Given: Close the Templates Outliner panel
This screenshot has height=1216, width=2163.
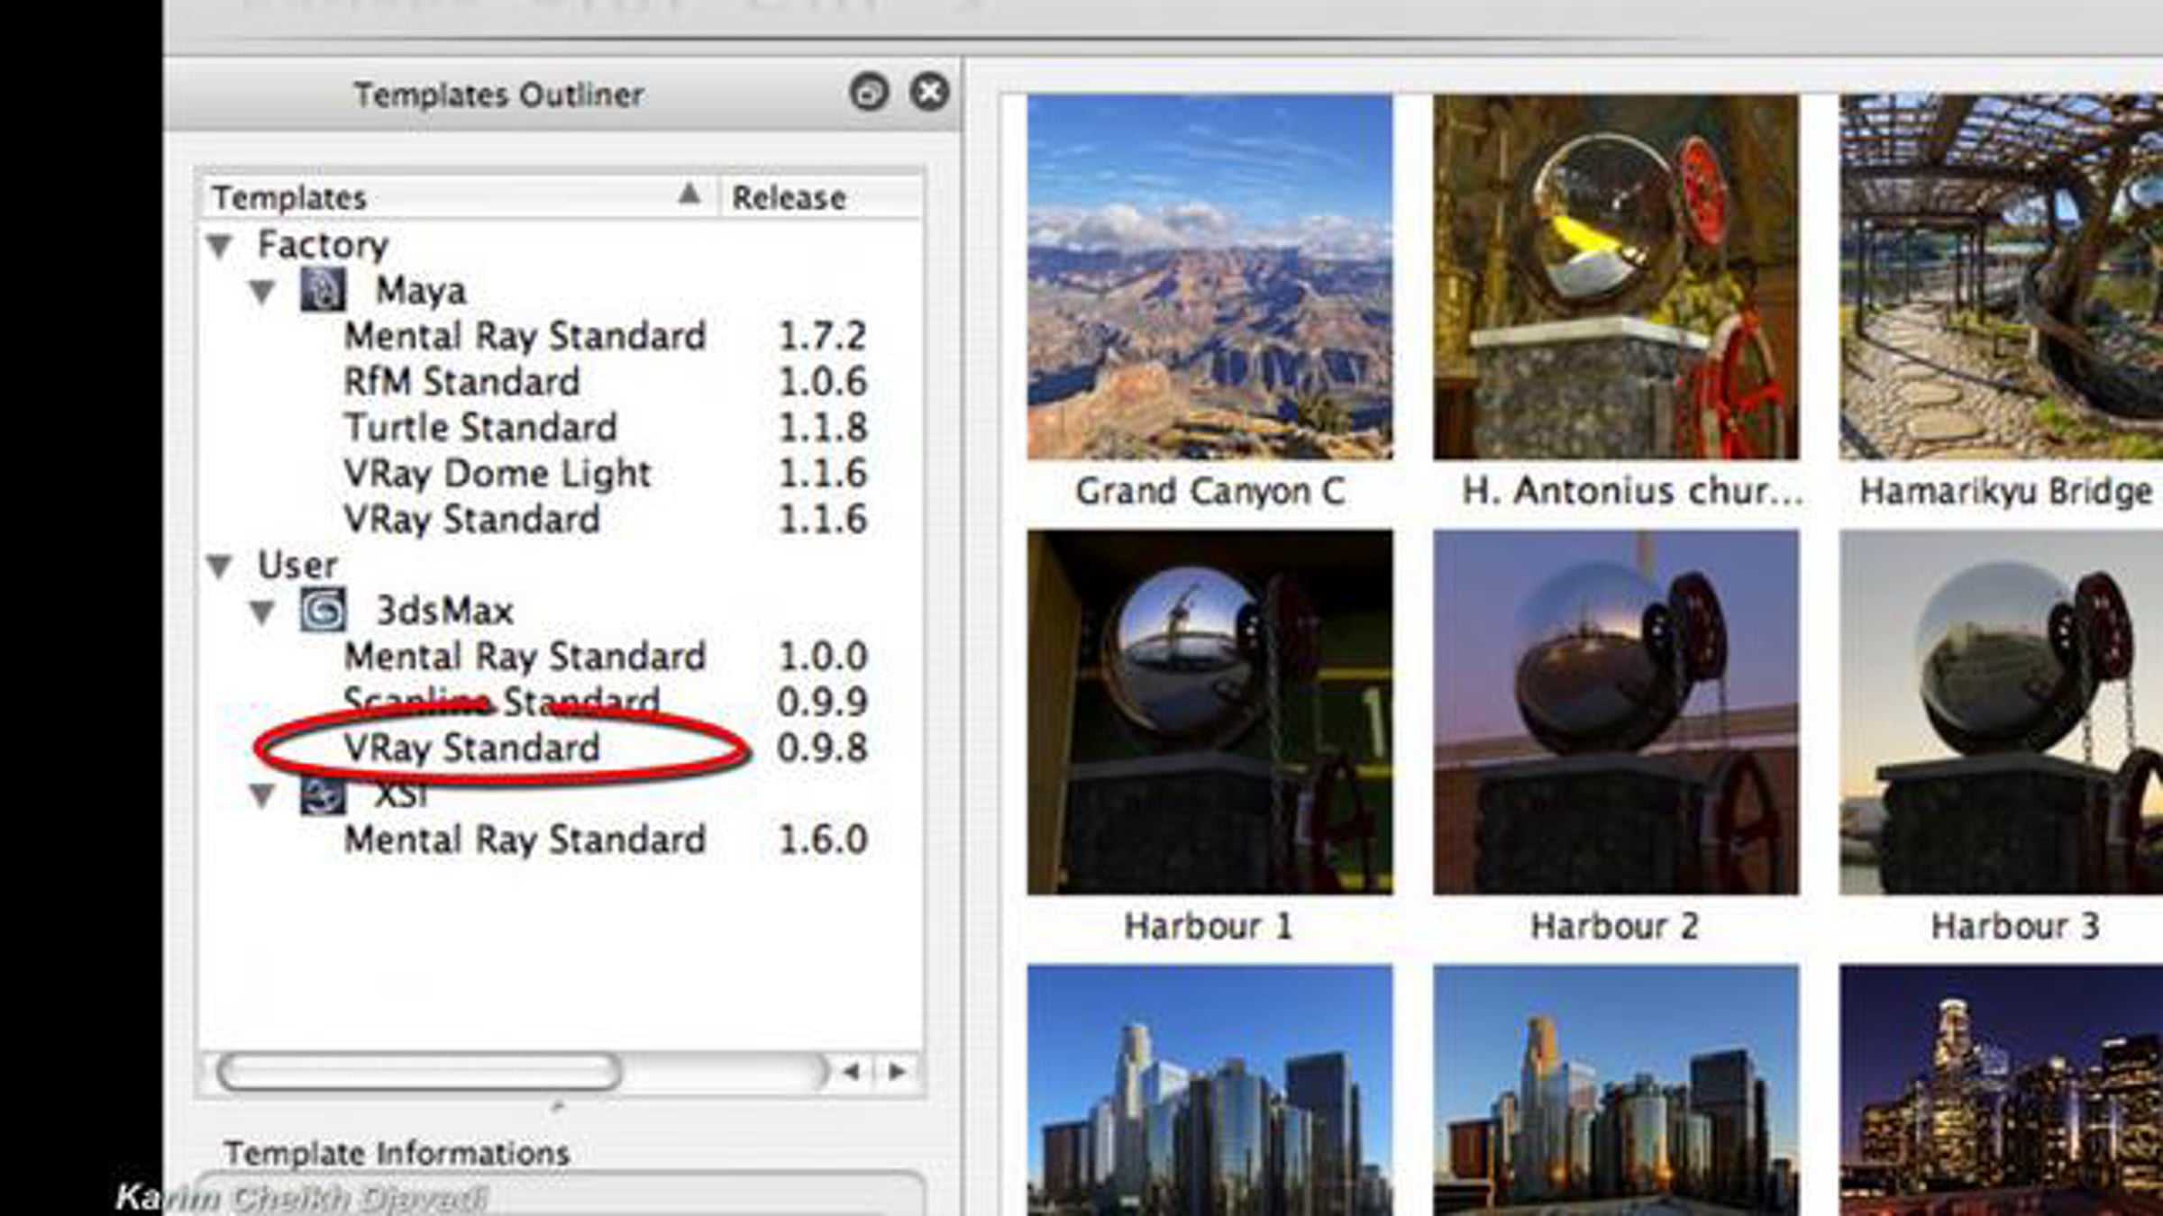Looking at the screenshot, I should pyautogui.click(x=929, y=92).
